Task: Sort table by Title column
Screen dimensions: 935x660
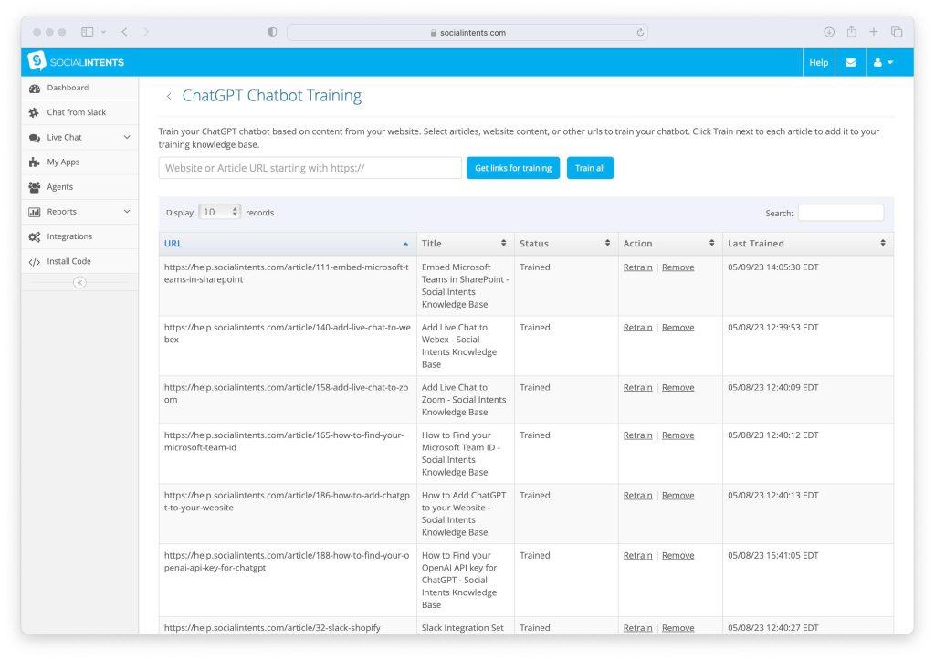Action: [x=465, y=243]
